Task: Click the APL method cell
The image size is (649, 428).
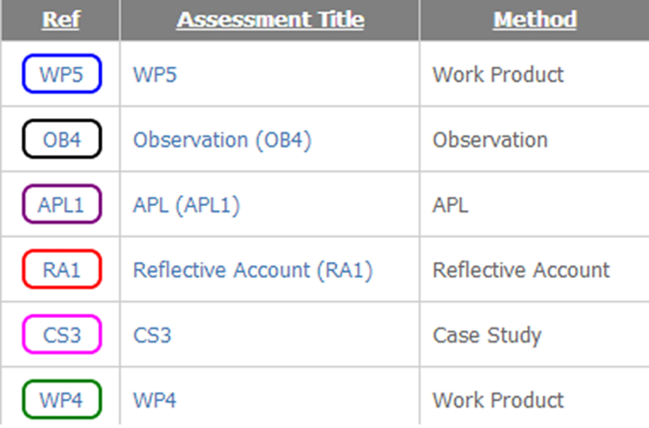Action: click(x=450, y=205)
